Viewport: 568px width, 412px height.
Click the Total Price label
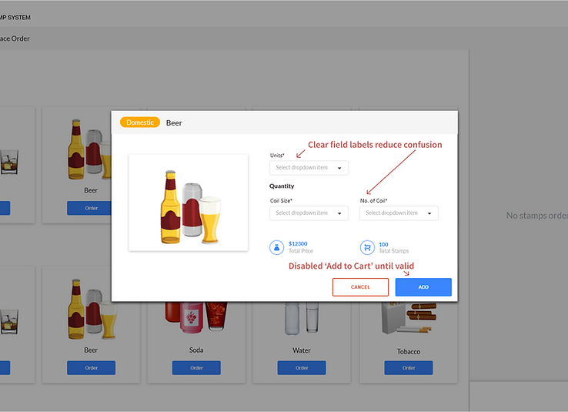301,251
